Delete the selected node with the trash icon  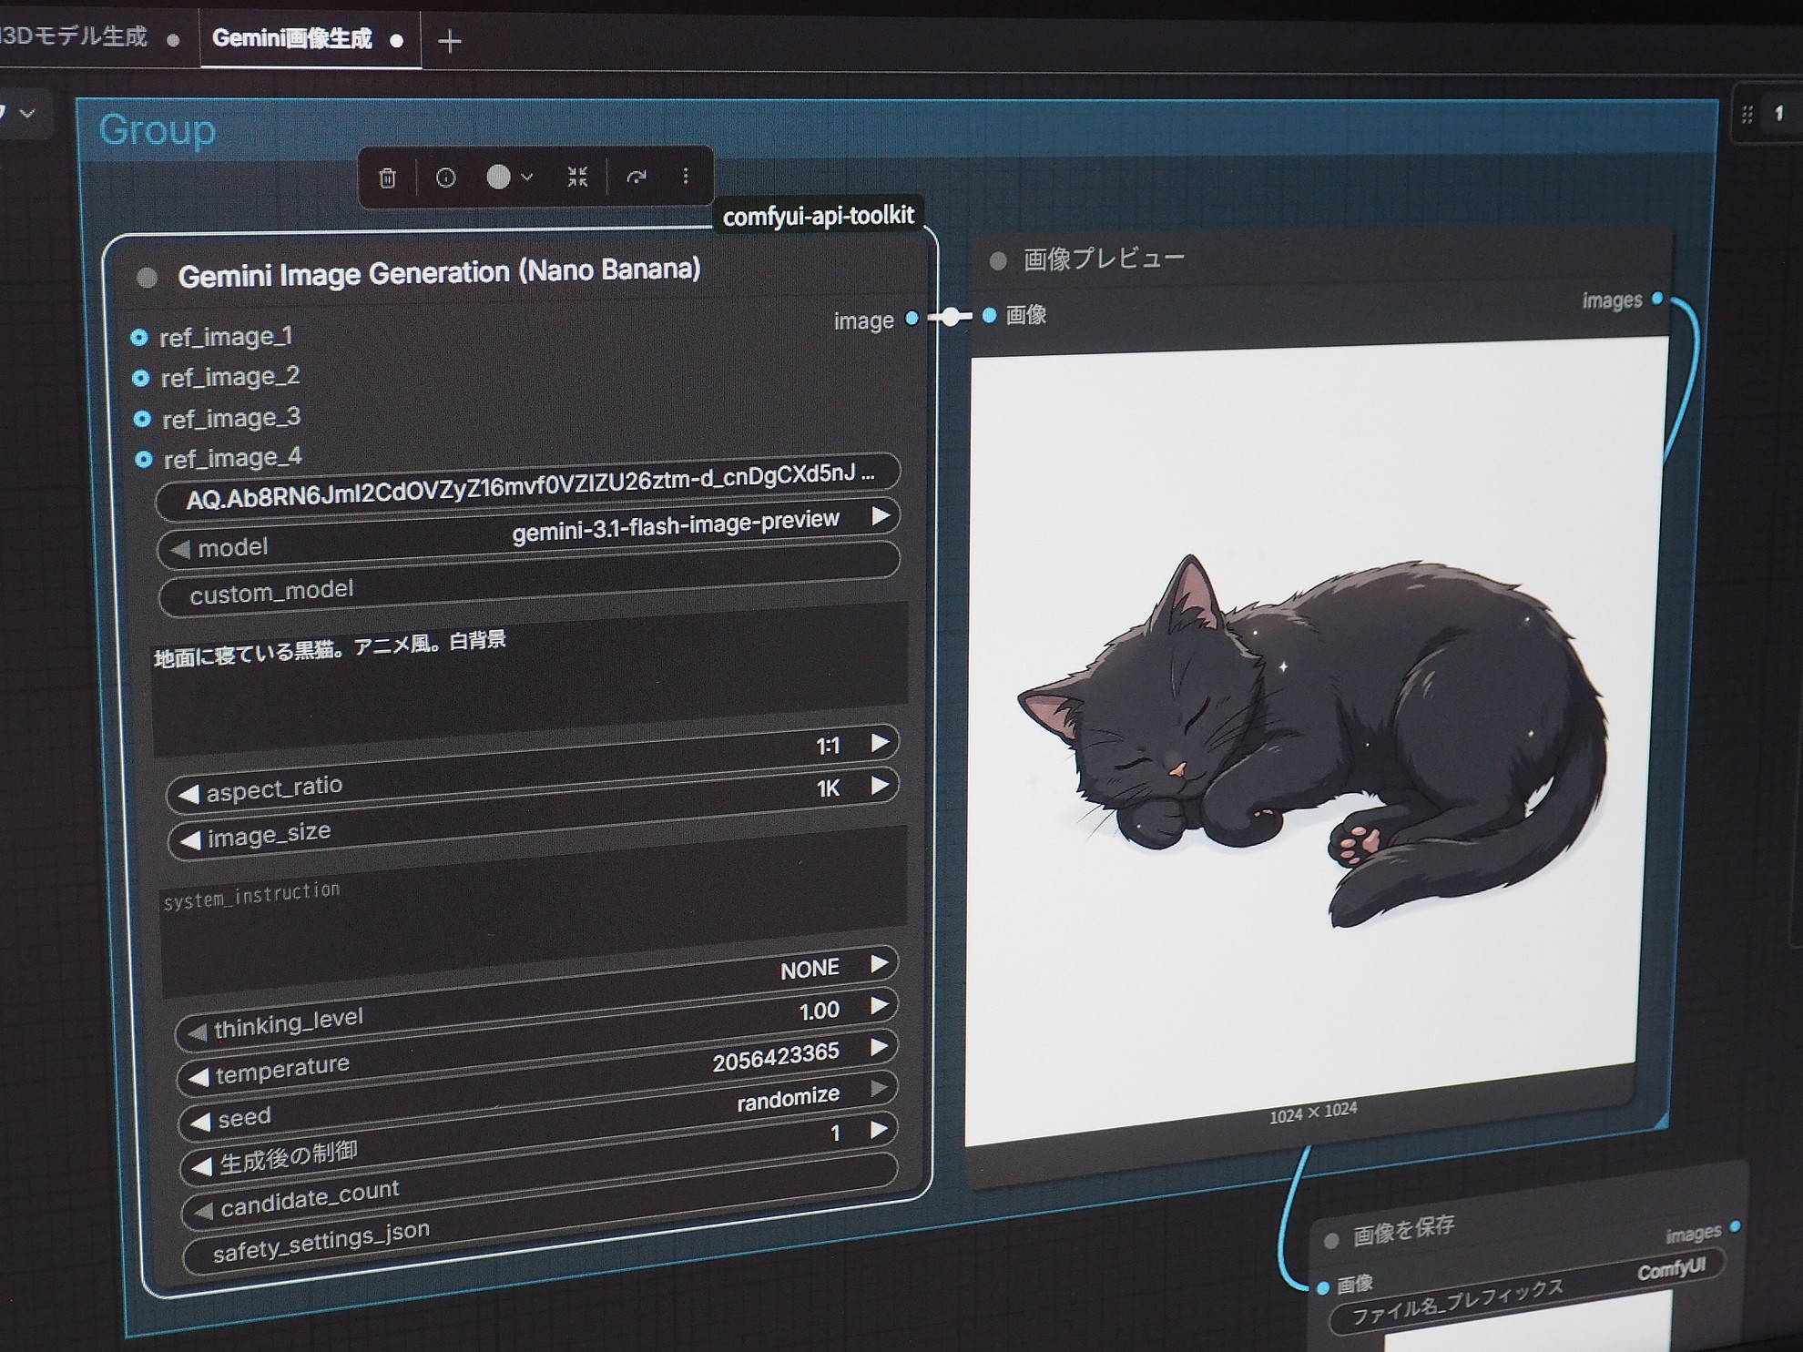(388, 178)
